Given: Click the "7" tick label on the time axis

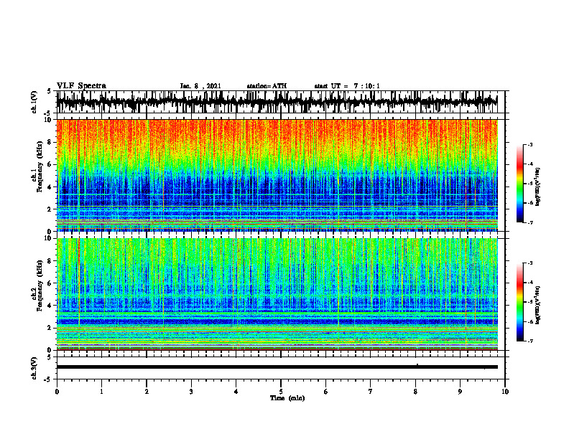Looking at the screenshot, I should pyautogui.click(x=371, y=392).
